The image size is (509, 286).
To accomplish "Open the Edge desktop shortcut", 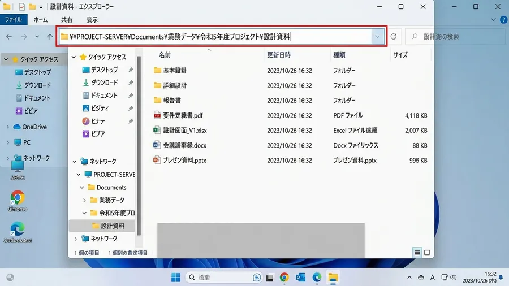I will point(17,232).
